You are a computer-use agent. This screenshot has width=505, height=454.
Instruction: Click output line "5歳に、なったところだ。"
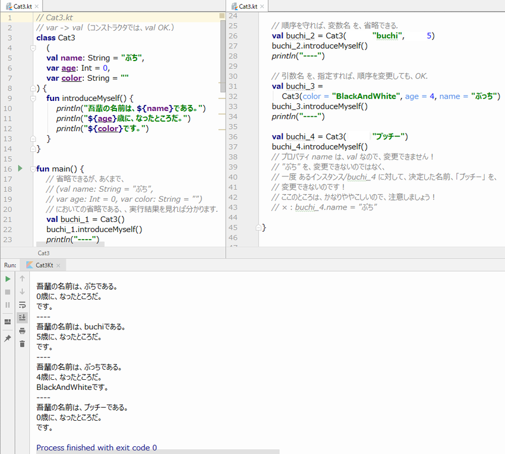(70, 337)
